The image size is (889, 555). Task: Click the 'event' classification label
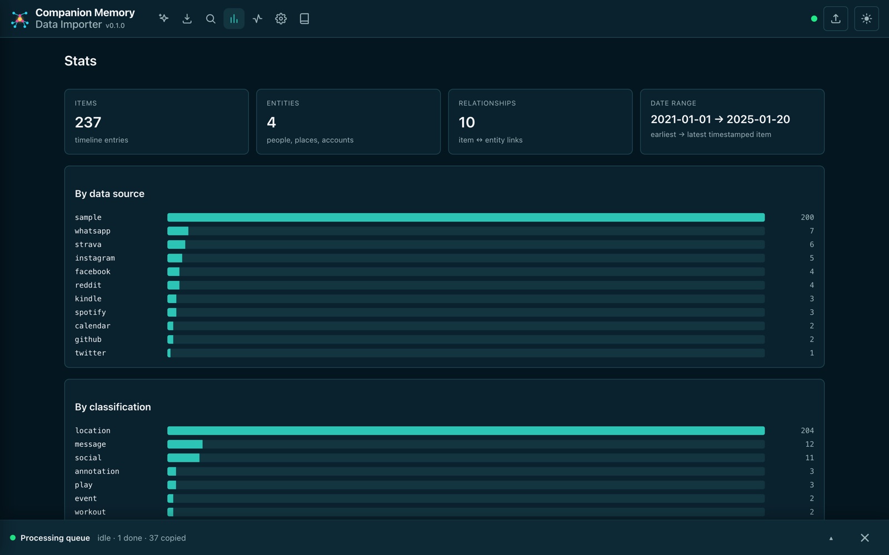(86, 498)
